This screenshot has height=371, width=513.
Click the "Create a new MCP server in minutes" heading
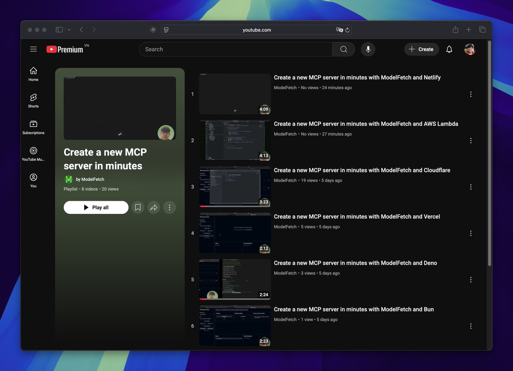[106, 159]
